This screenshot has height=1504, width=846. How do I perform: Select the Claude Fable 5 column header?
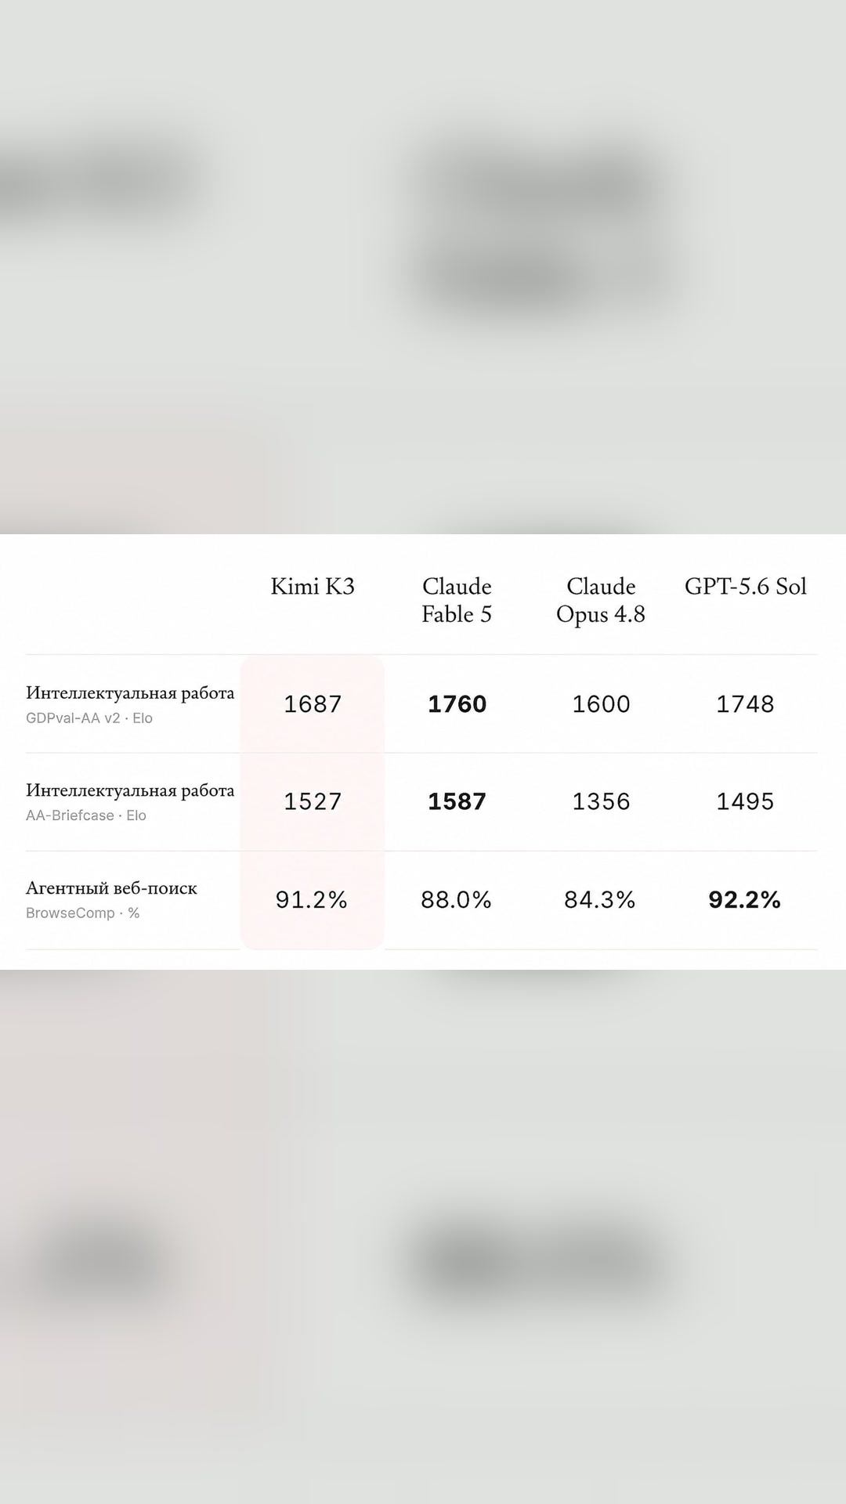(x=457, y=600)
